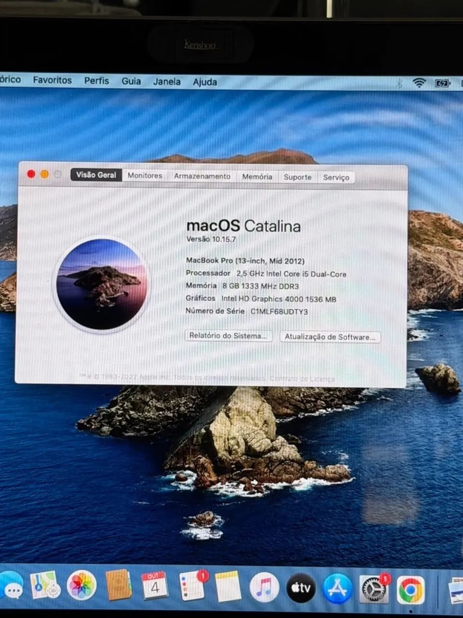Click the Relatório do Sistema button
This screenshot has width=463, height=618.
click(x=229, y=336)
